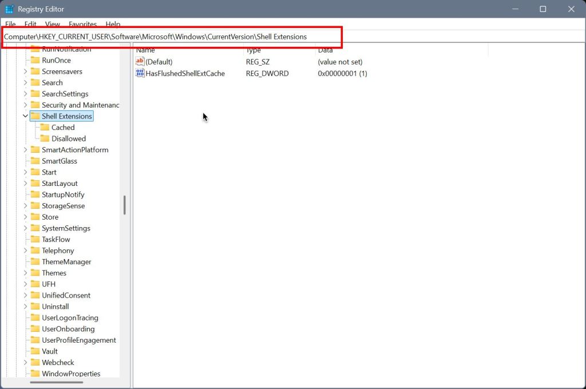Click the REG_SZ type cell
This screenshot has width=586, height=389.
click(x=258, y=62)
